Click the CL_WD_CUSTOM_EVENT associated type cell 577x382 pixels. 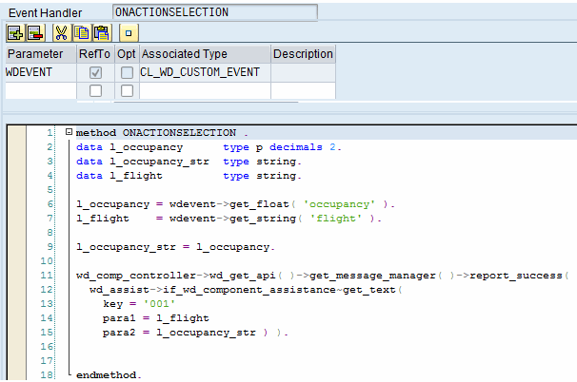[x=204, y=72]
